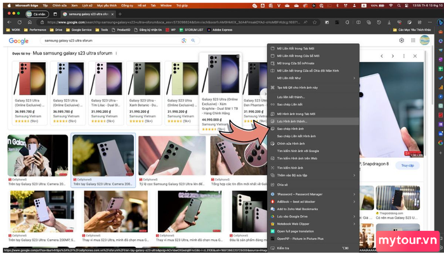Go back using the browser back arrow
444x257 pixels.
tap(10, 22)
